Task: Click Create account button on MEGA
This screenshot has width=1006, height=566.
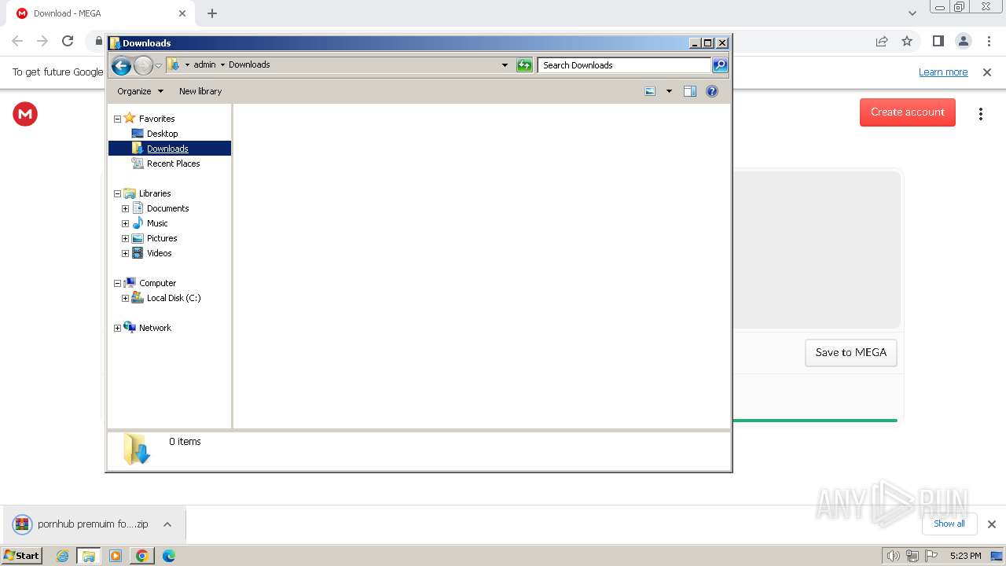Action: tap(908, 112)
